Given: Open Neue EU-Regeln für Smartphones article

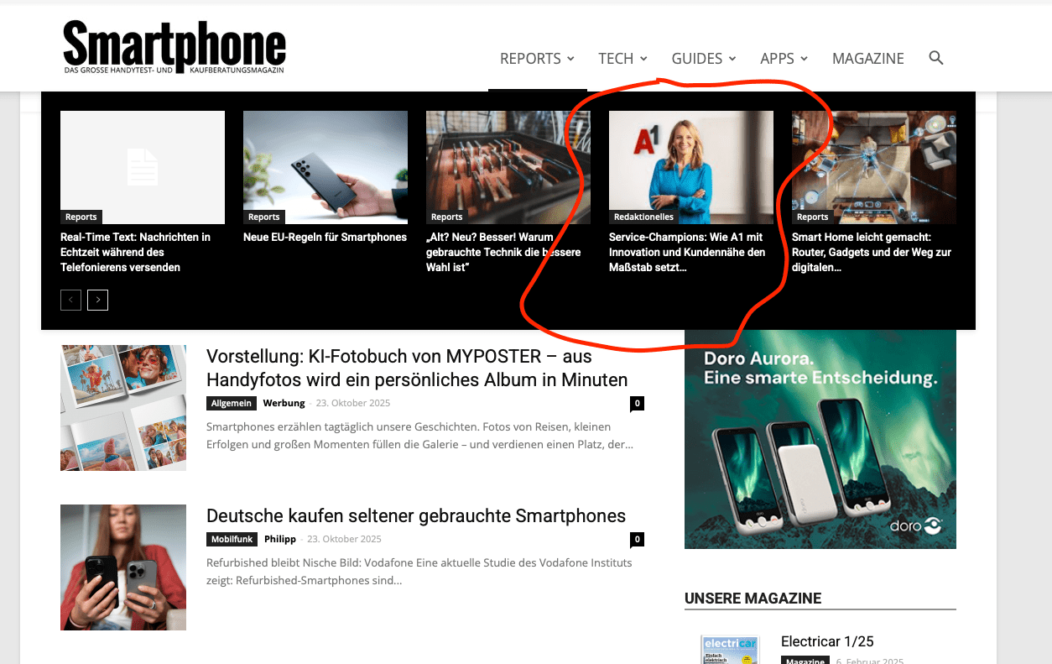Looking at the screenshot, I should tap(325, 238).
